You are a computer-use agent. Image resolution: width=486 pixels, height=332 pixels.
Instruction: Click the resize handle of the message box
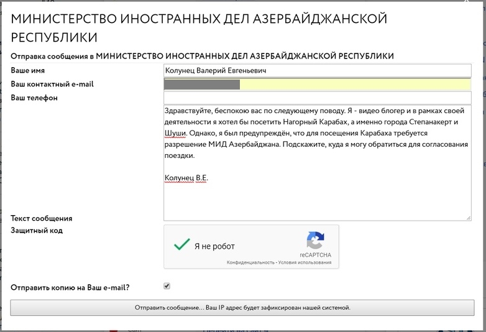point(467,217)
